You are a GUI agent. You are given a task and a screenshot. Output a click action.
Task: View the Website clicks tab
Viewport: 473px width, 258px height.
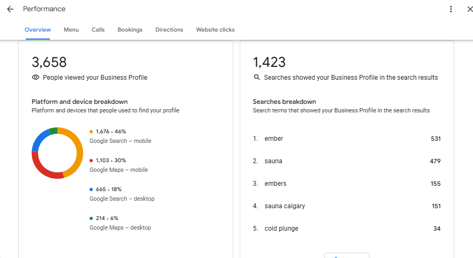[215, 30]
